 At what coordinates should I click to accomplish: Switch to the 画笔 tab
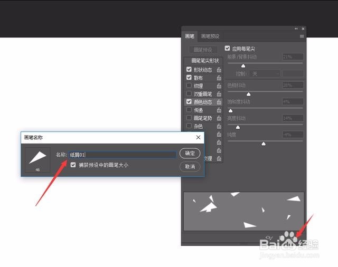point(190,36)
